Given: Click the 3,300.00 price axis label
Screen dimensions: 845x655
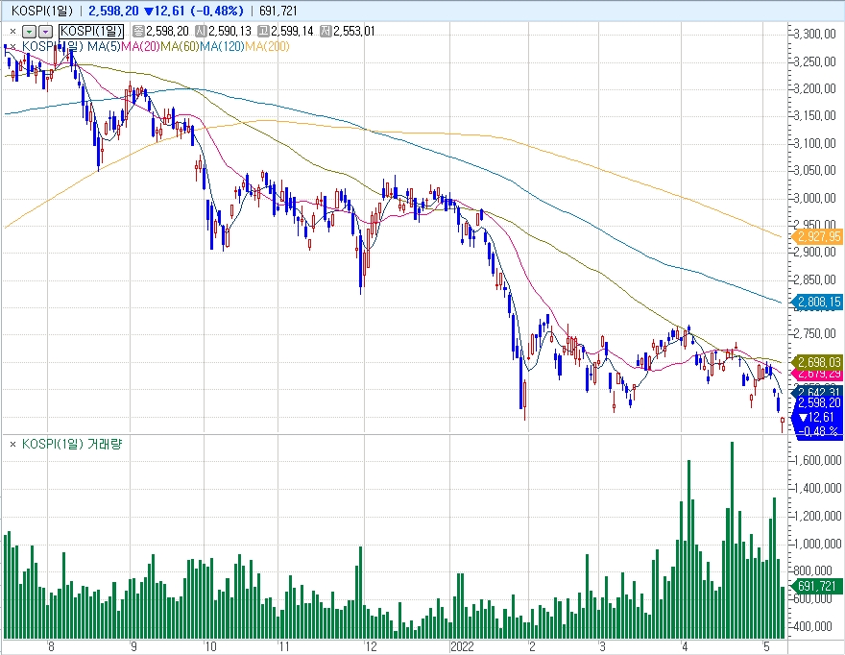Looking at the screenshot, I should pyautogui.click(x=815, y=34).
